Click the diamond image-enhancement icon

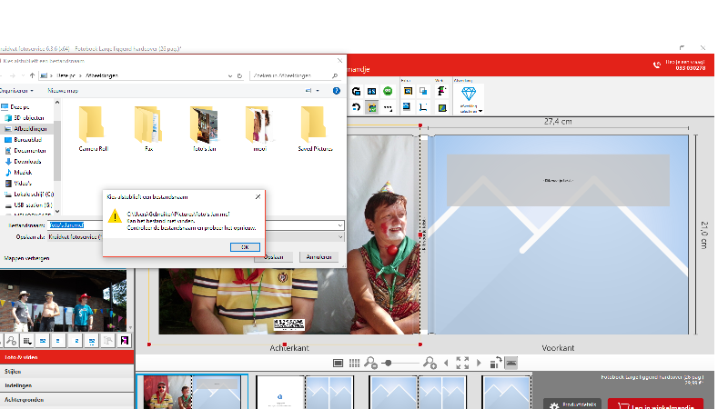coord(469,95)
